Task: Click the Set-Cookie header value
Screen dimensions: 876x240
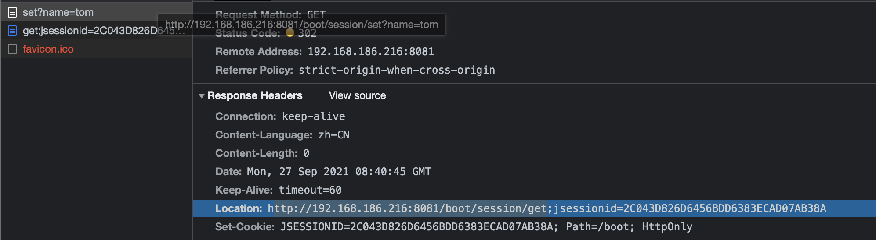Action: tap(486, 227)
